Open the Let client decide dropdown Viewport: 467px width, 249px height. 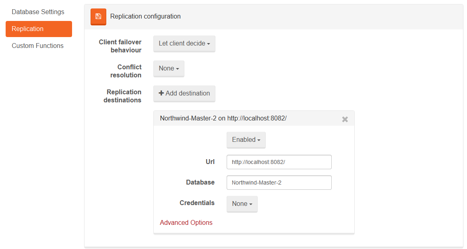pos(184,44)
